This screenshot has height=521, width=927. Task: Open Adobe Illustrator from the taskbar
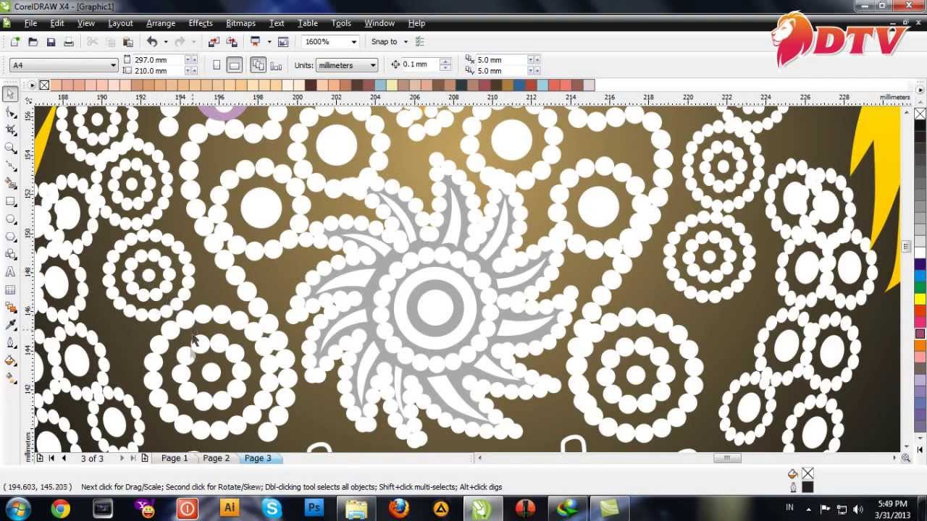click(230, 509)
